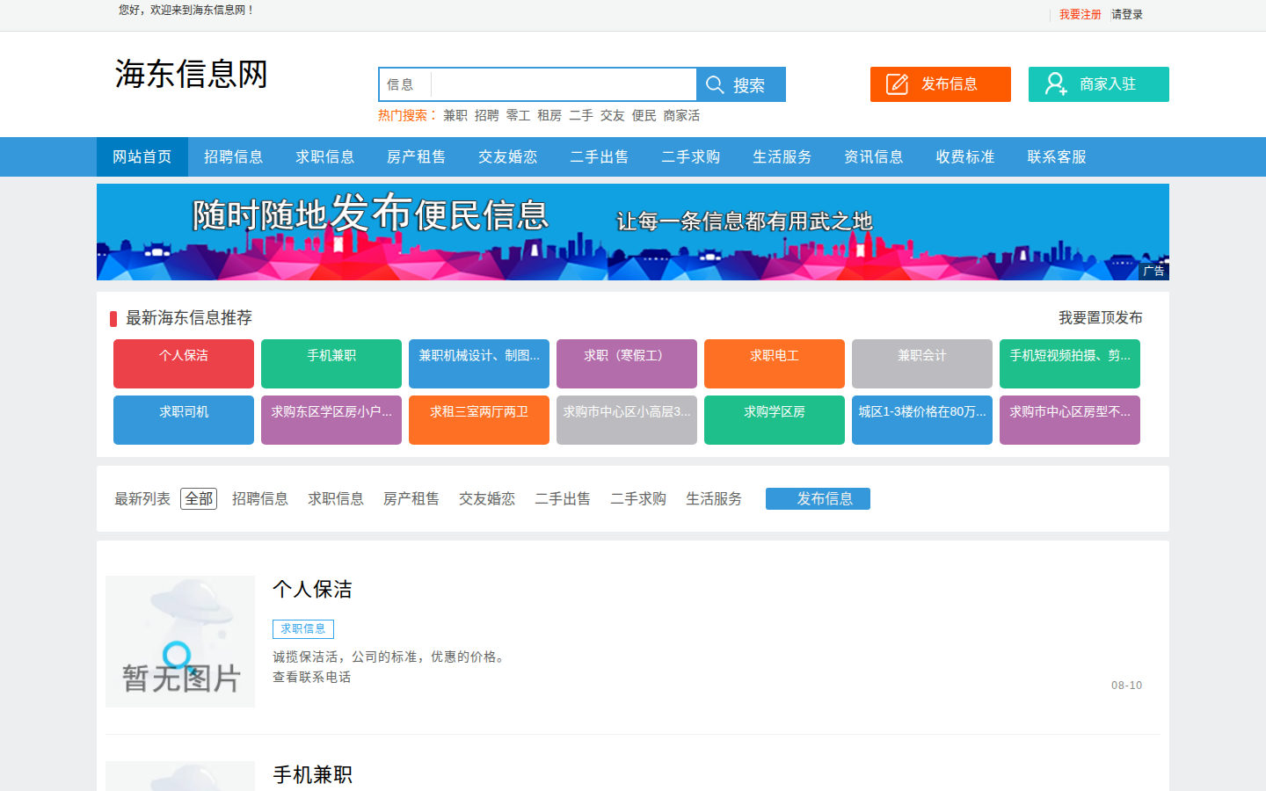Click the 求职信息 tag under 个人保洁
1266x791 pixels.
coord(303,628)
